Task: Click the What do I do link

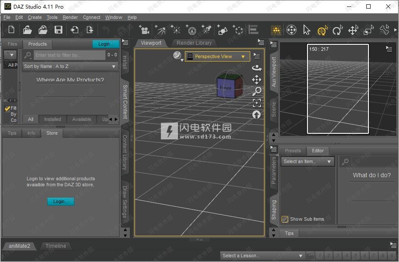Action: click(x=371, y=175)
